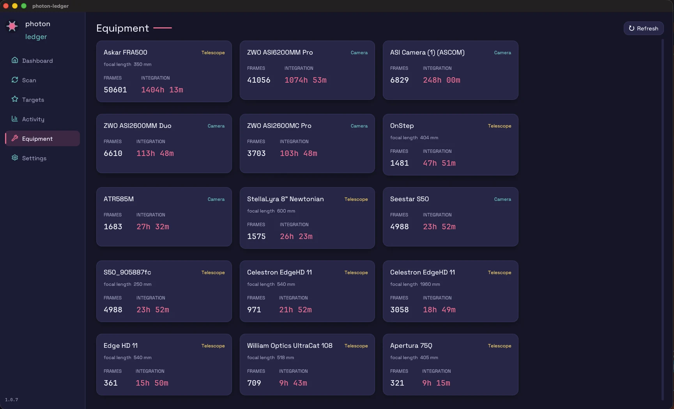Select the OnStep card title
The width and height of the screenshot is (674, 409).
point(402,126)
